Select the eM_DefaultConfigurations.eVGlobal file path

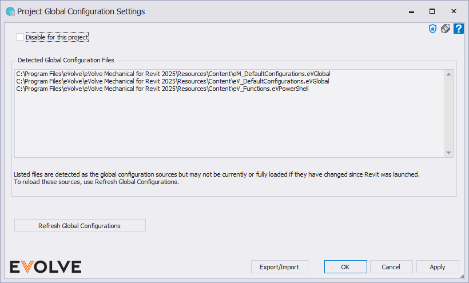point(173,74)
